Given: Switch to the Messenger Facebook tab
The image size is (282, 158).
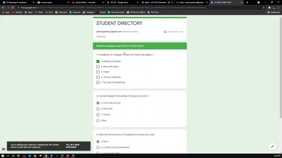Looking at the screenshot, I should coord(18,3).
